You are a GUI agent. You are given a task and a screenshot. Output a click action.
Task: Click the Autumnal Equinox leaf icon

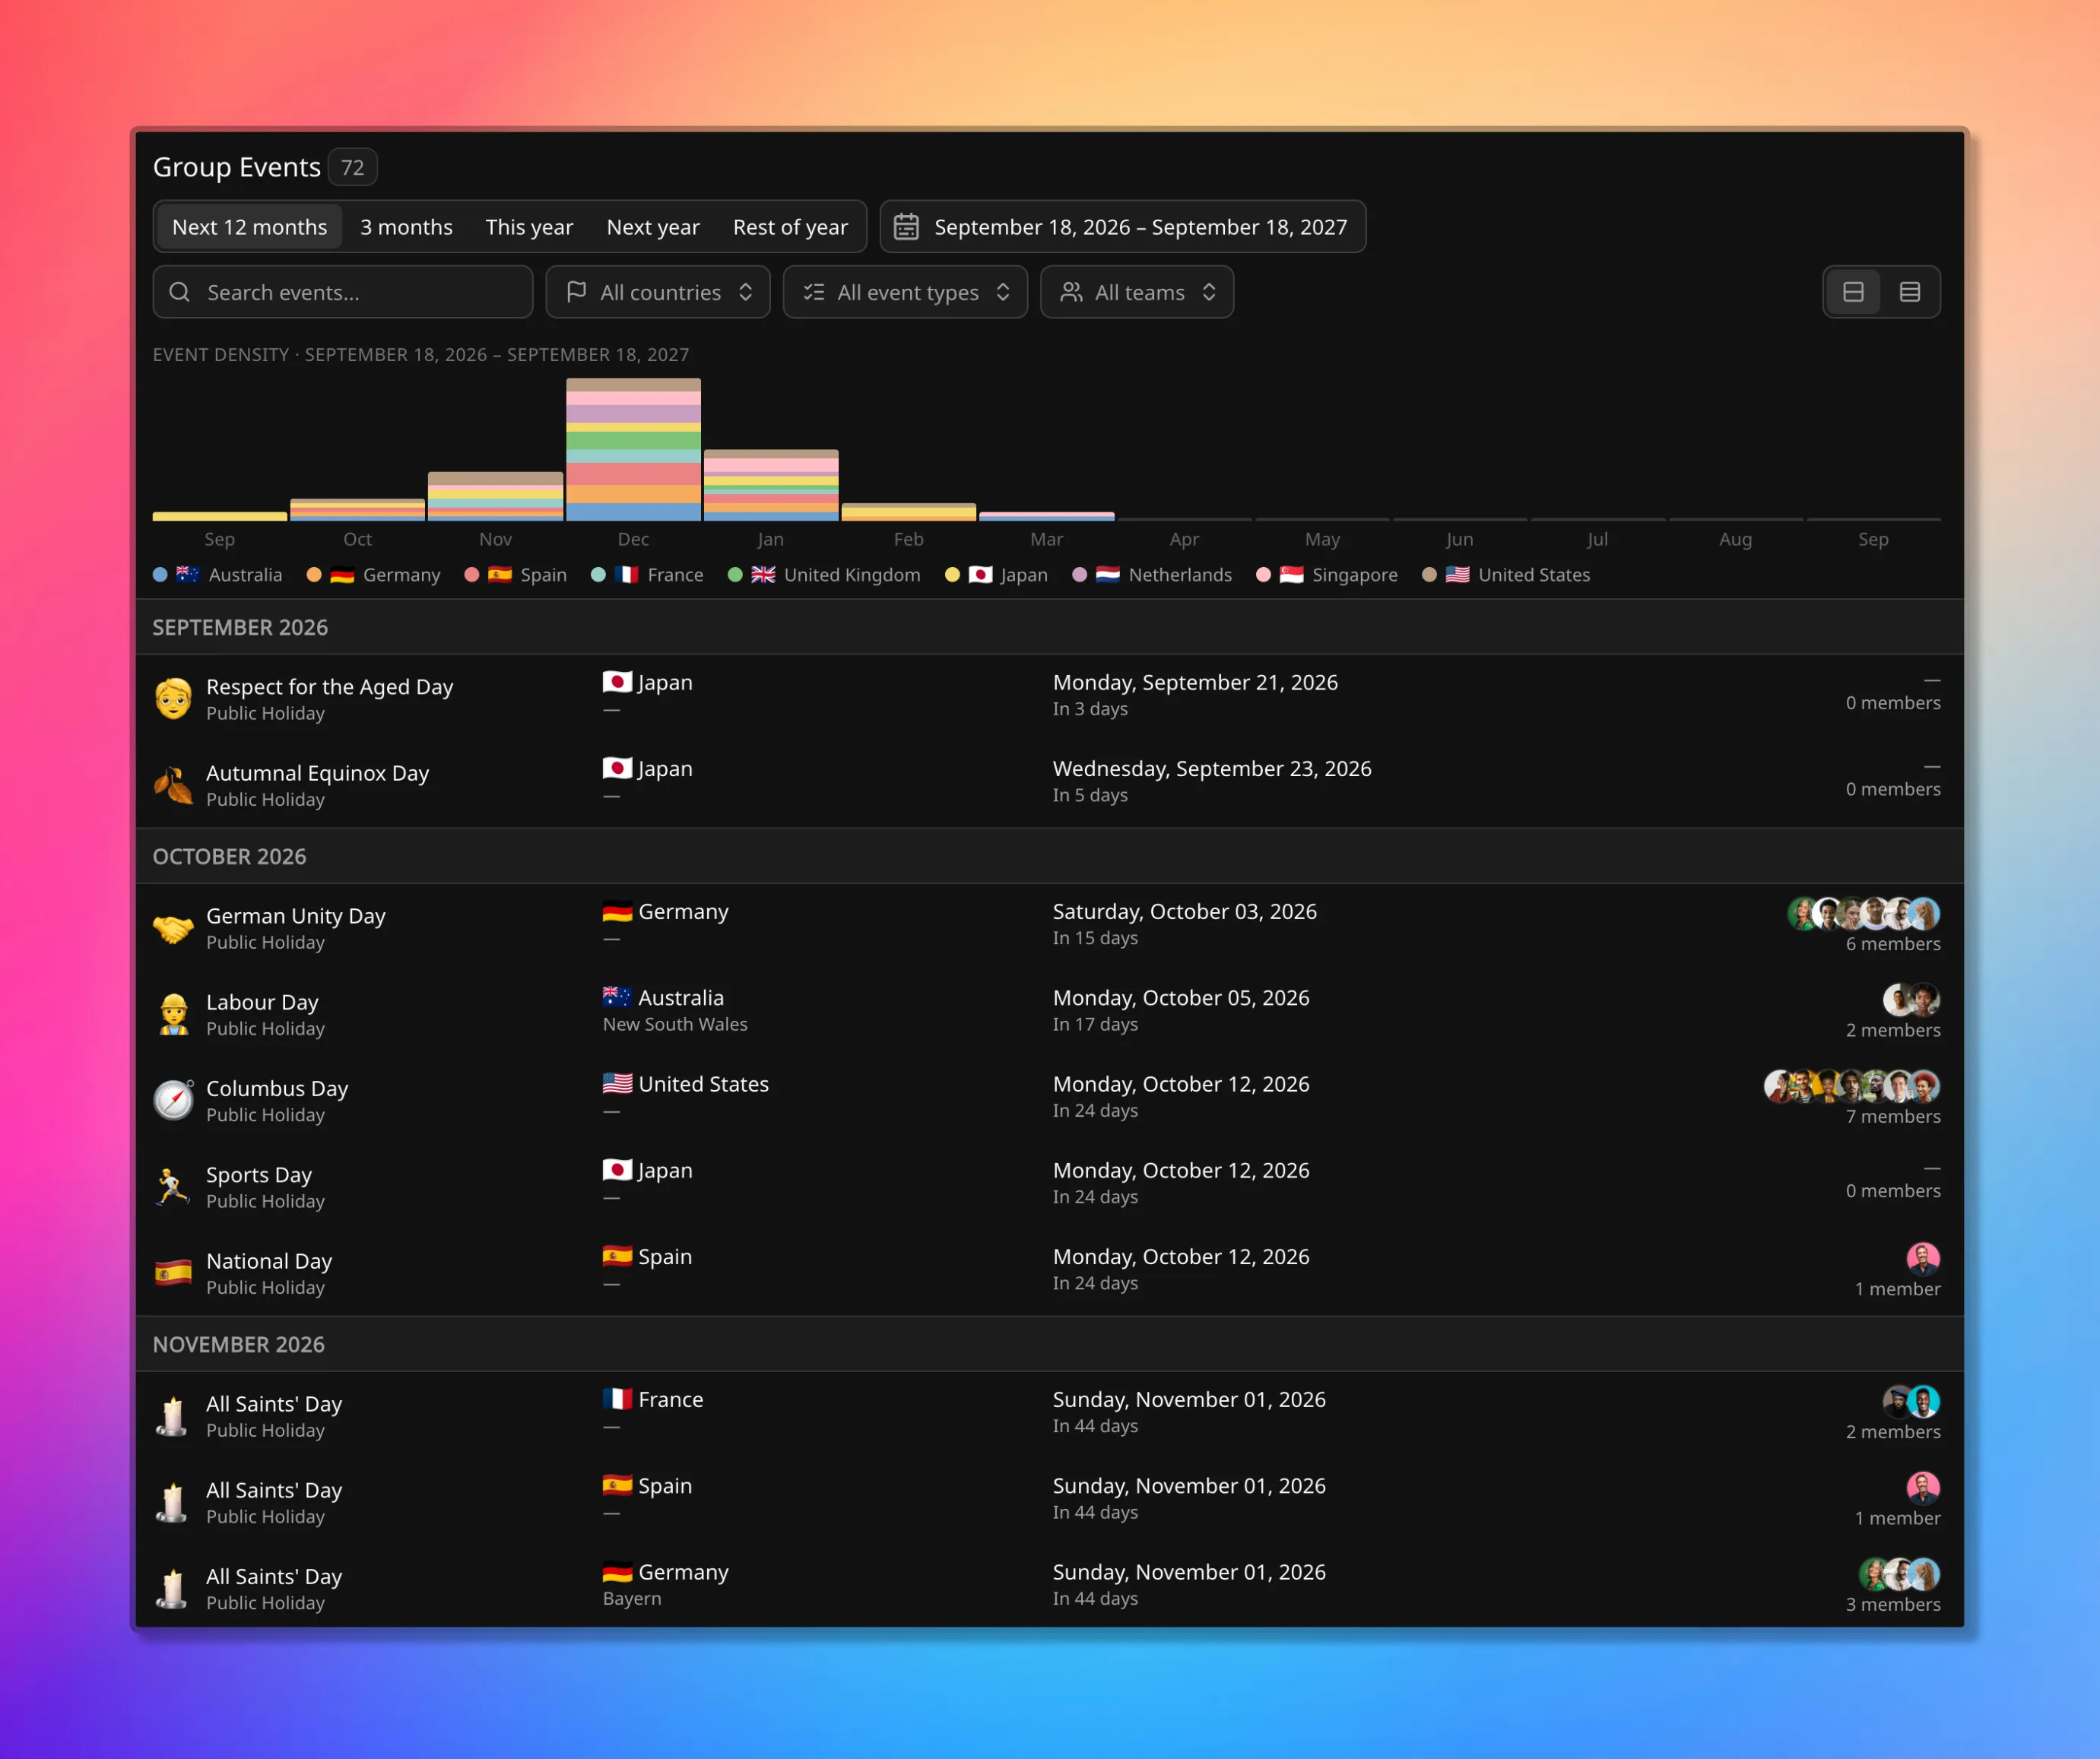pyautogui.click(x=173, y=785)
